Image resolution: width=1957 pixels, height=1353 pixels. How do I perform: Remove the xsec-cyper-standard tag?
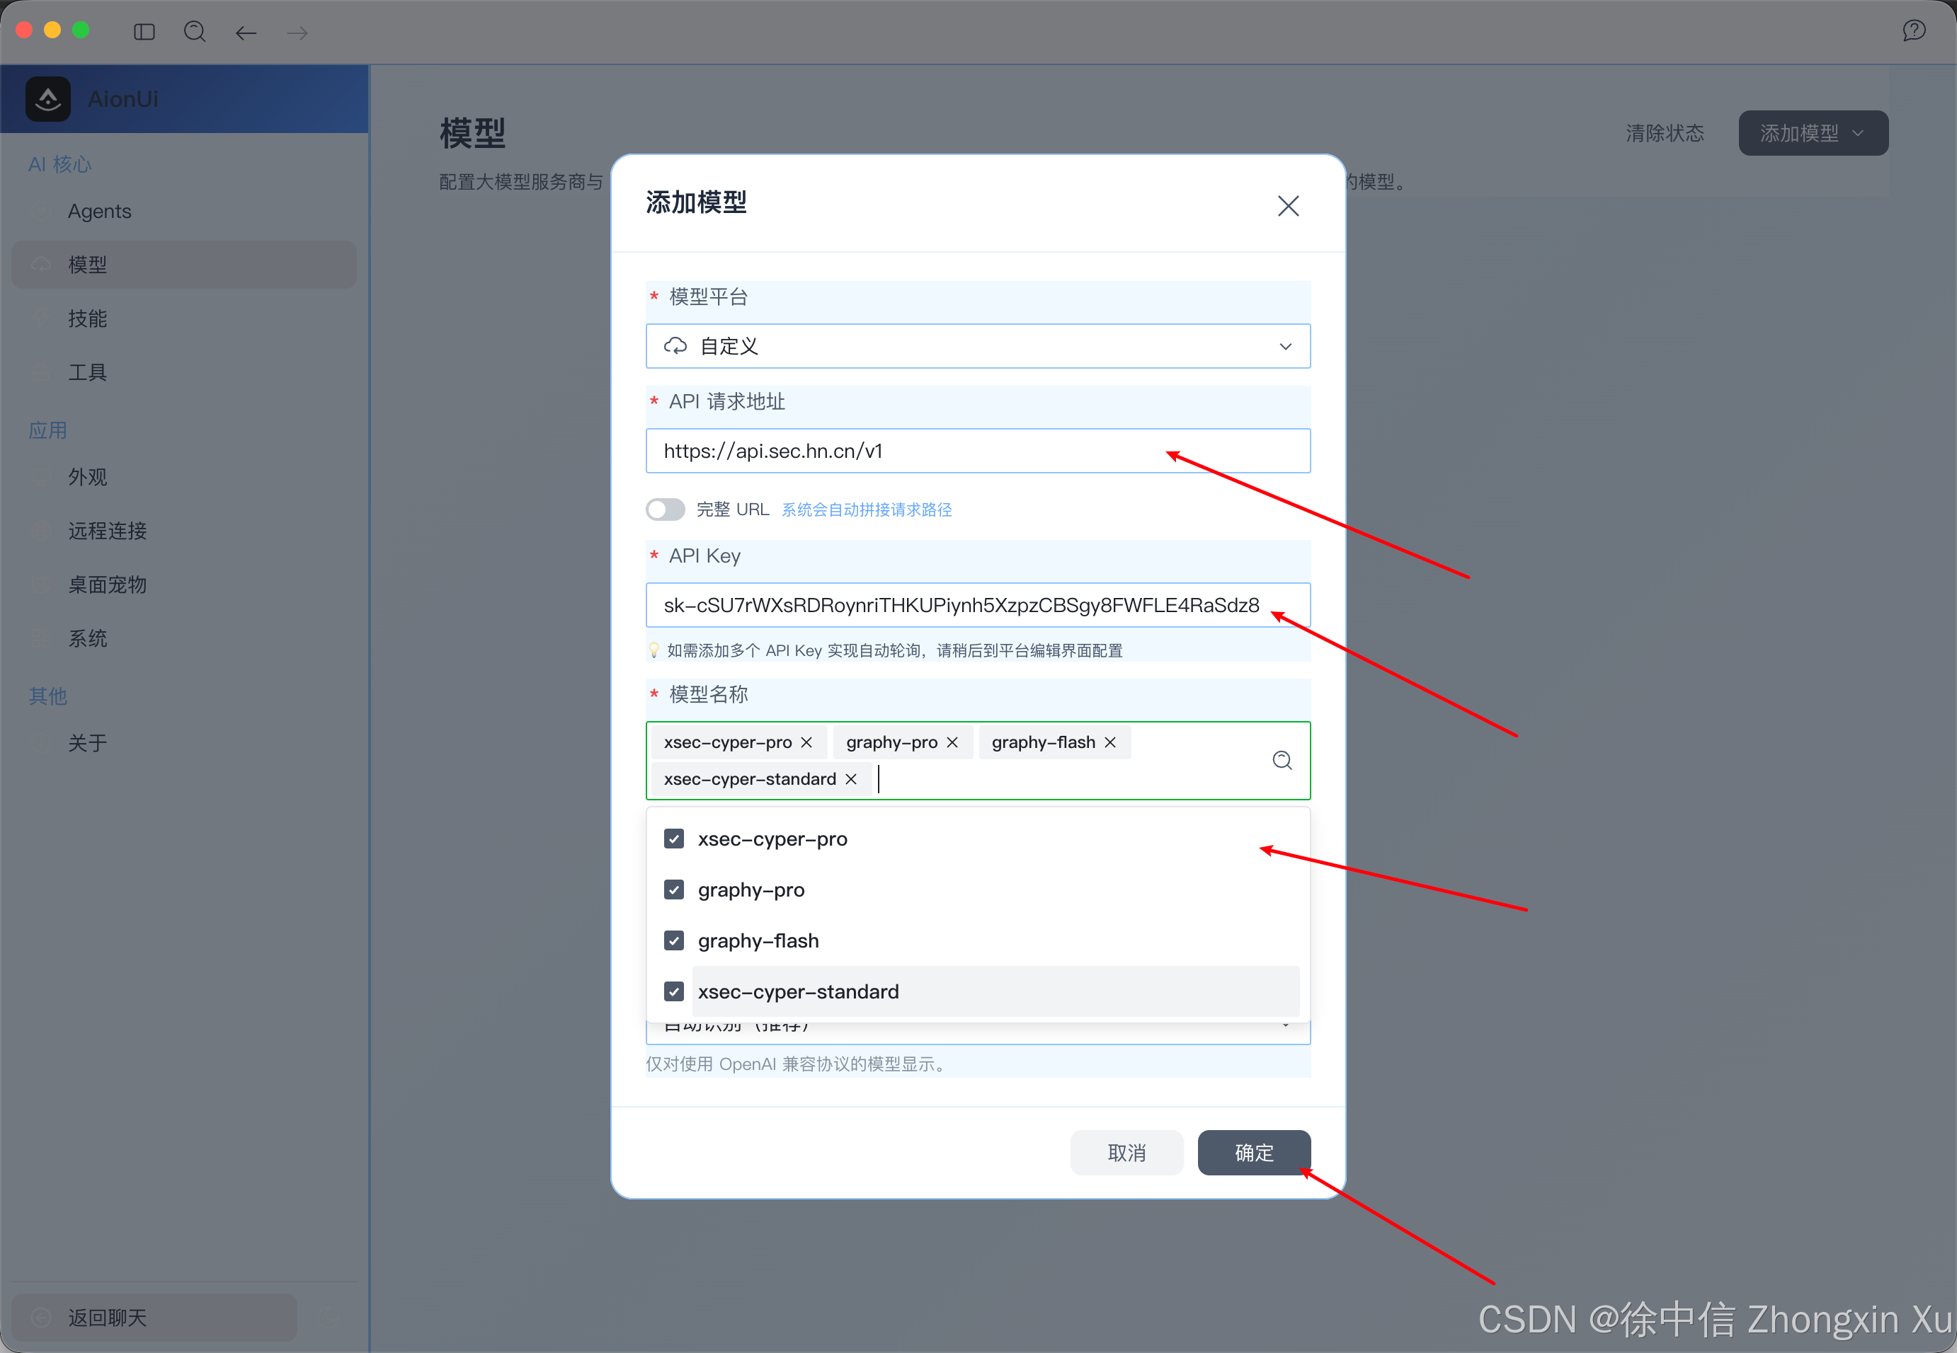851,779
